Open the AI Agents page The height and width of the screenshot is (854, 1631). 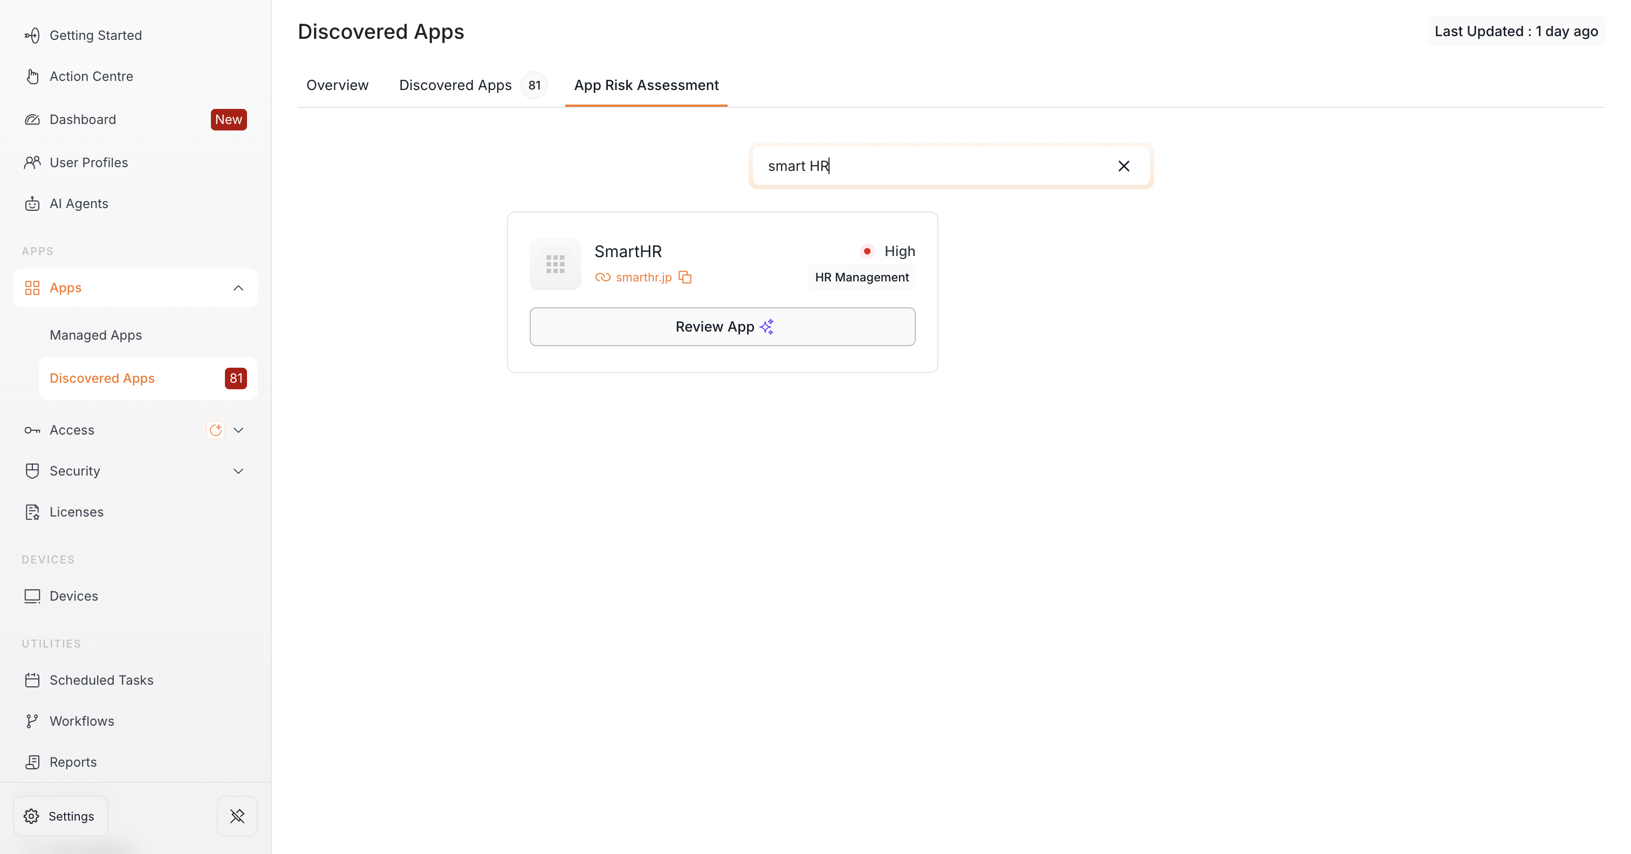pos(79,204)
